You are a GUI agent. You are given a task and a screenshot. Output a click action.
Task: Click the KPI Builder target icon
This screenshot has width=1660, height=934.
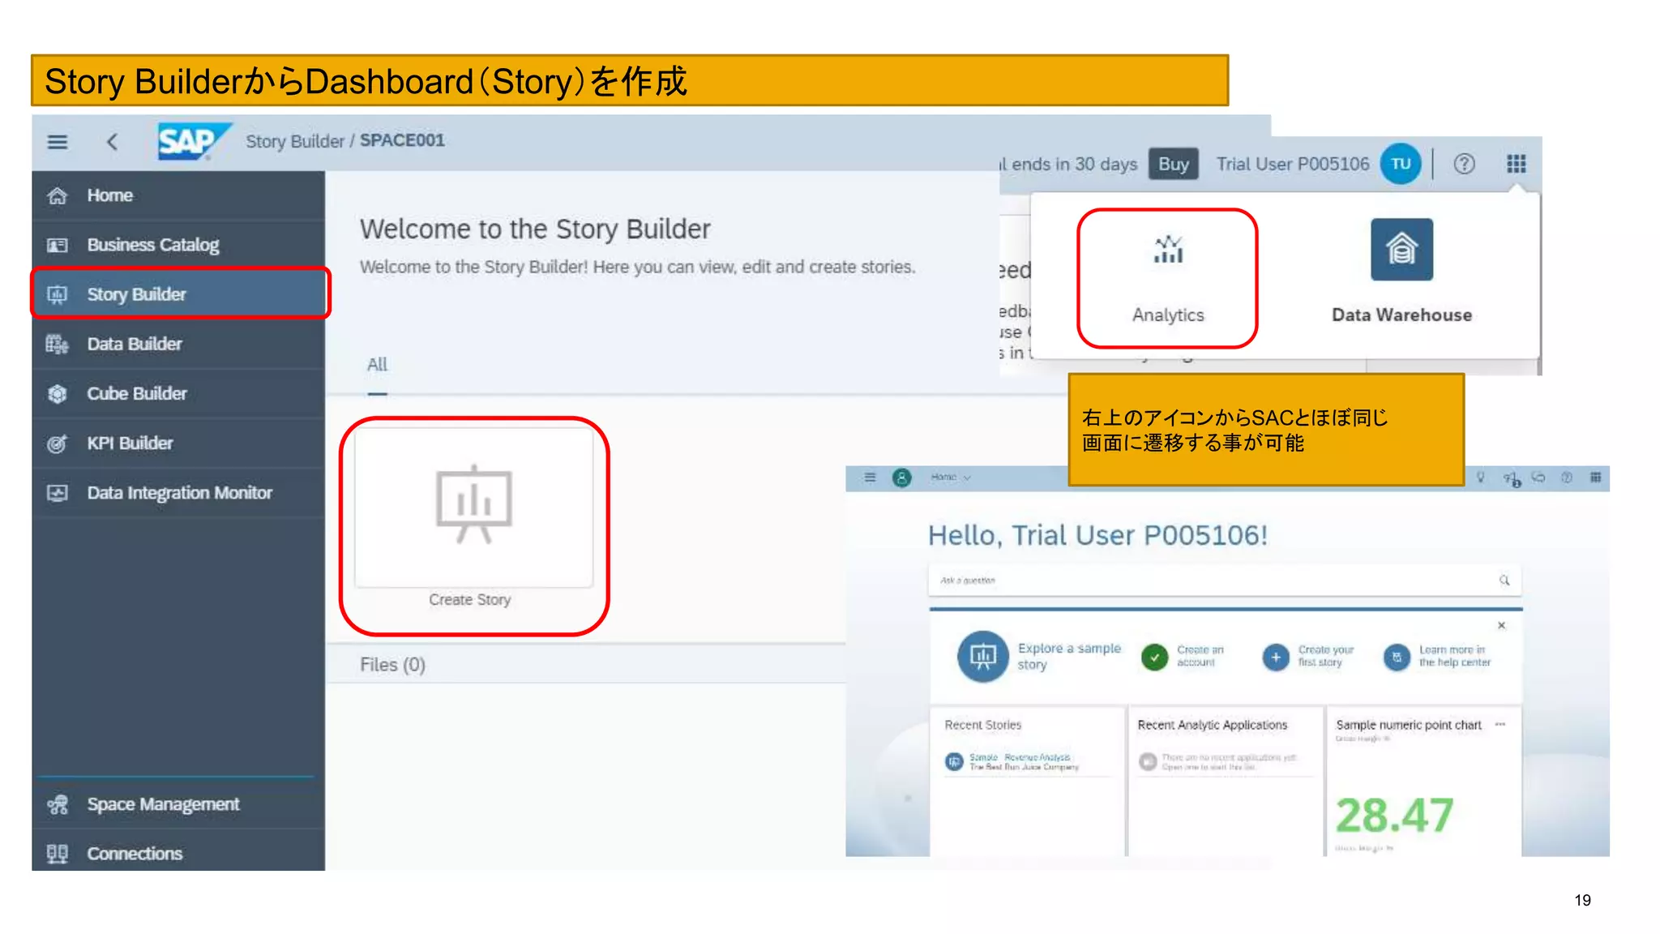[57, 443]
